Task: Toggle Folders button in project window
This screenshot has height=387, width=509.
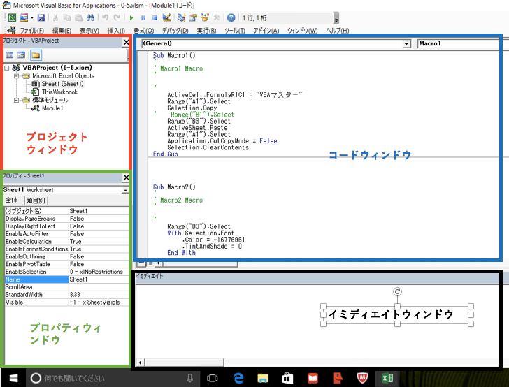Action: 36,55
